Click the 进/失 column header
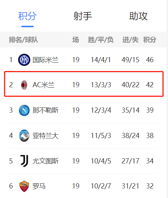This screenshot has height=198, width=168. [x=130, y=40]
